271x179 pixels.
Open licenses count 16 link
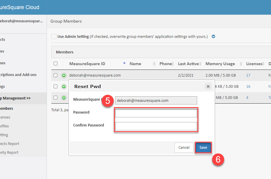point(248,86)
